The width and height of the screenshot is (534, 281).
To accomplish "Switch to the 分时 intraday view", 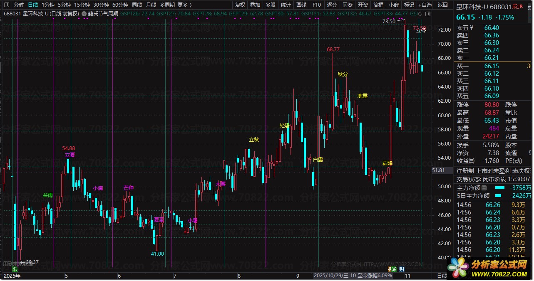I will pos(19,5).
